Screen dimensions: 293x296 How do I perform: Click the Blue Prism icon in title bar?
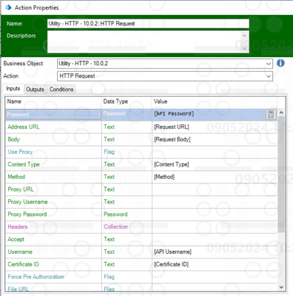click(8, 7)
